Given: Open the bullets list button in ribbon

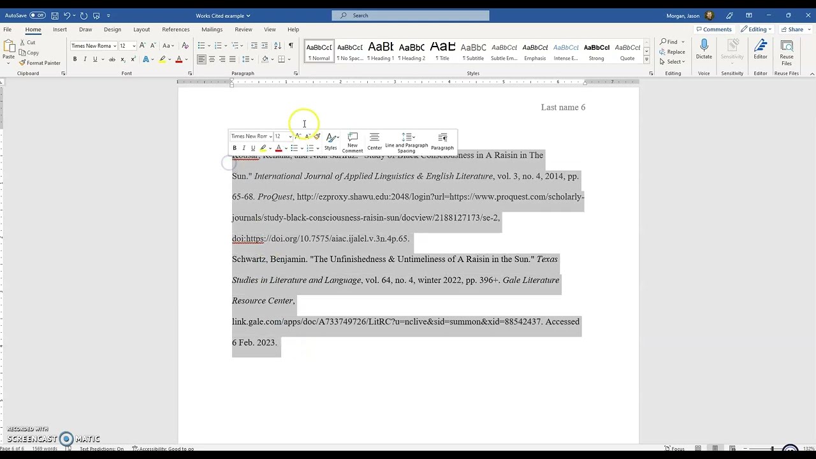Looking at the screenshot, I should point(201,46).
